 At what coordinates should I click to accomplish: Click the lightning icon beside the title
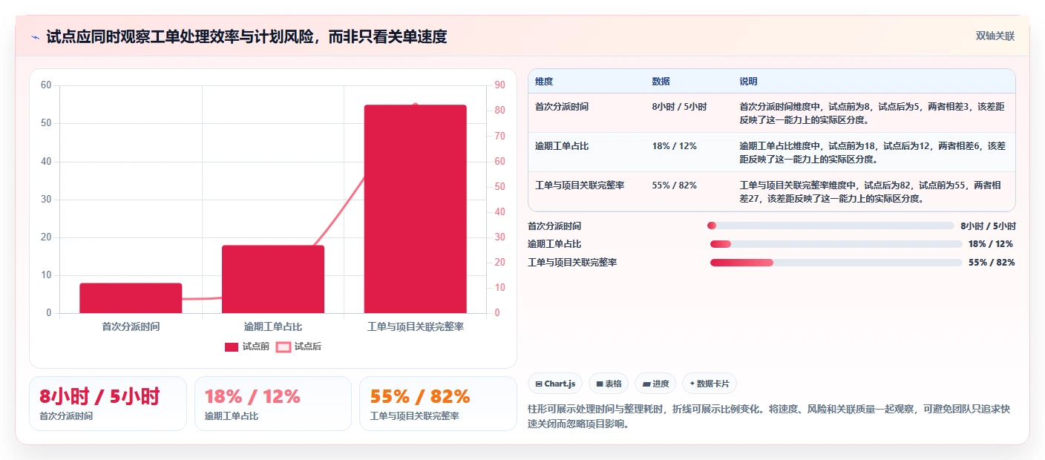[35, 37]
